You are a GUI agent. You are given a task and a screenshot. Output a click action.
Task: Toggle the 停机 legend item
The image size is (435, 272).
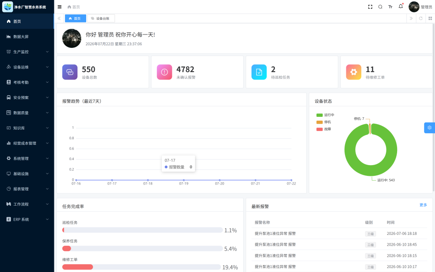click(324, 122)
